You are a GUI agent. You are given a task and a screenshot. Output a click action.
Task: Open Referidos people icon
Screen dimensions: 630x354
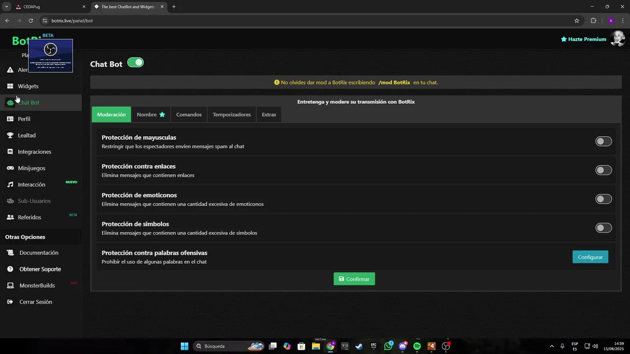pos(10,217)
